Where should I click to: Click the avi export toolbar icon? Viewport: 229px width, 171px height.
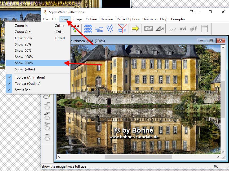point(183,29)
